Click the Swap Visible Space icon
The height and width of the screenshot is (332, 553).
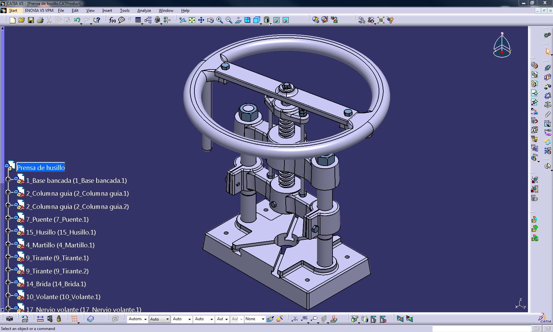pos(286,20)
